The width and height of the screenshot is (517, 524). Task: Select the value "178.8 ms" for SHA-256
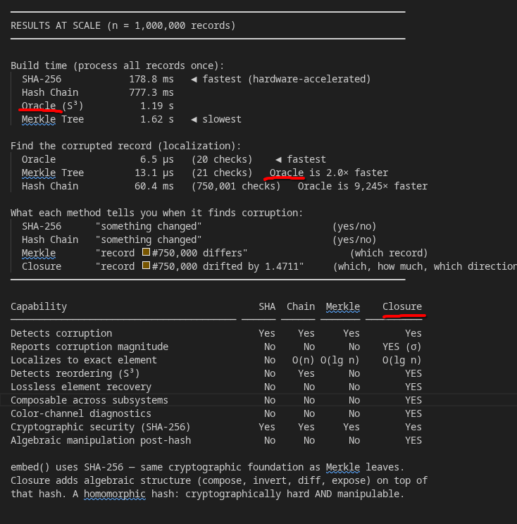151,79
